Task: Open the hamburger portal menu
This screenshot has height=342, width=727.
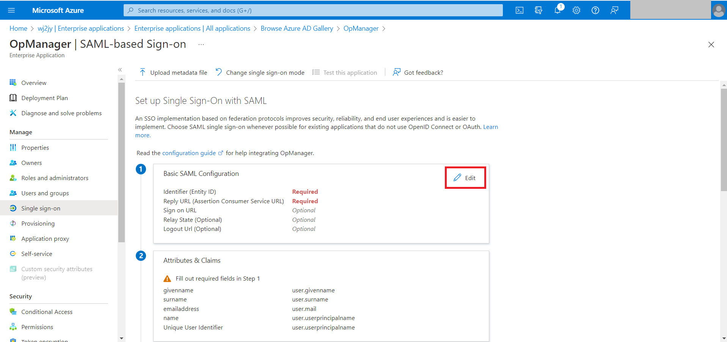Action: [11, 10]
